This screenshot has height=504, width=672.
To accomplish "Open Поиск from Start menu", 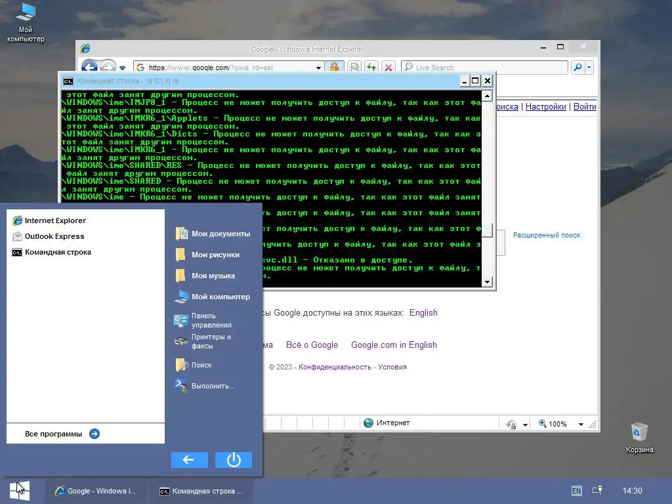I will click(194, 365).
